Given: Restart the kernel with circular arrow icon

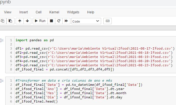Looking at the screenshot, I should tap(59, 21).
